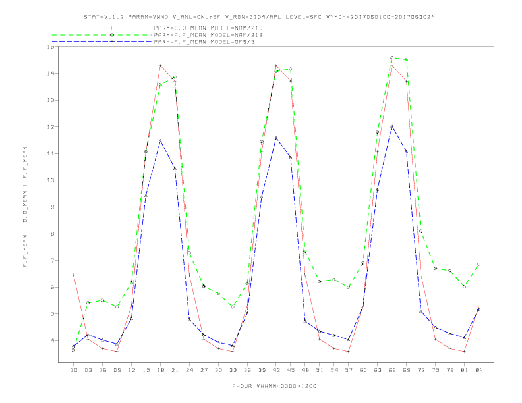Click x-axis tick label 33

[x=233, y=370]
